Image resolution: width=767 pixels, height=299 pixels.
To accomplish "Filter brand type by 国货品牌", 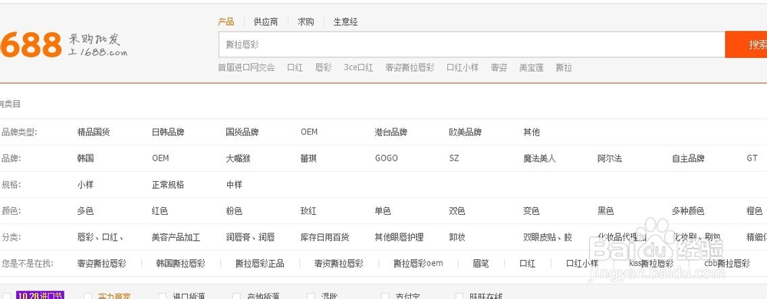I will tap(242, 132).
